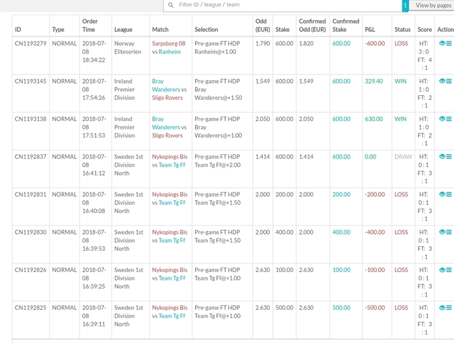Click Confirmed Stake column header
Viewport: 454px width, 344px height.
point(346,25)
